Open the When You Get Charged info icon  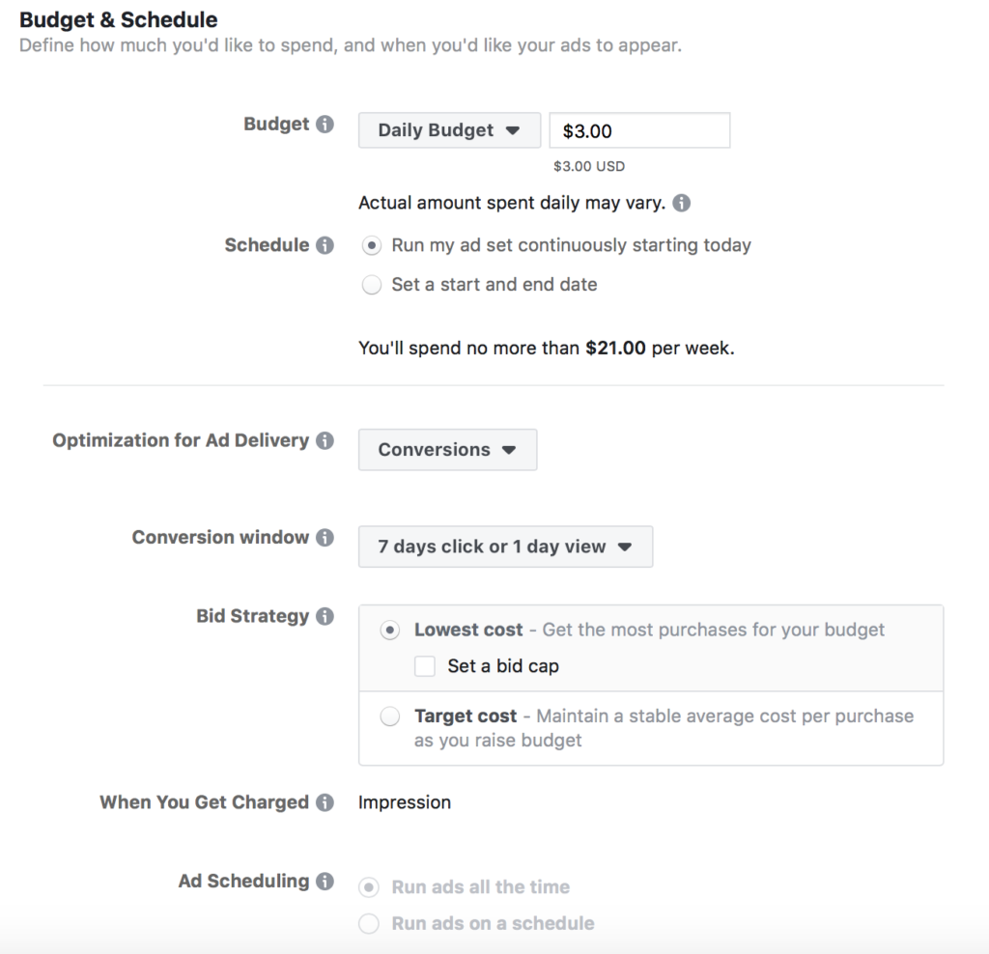[x=325, y=802]
